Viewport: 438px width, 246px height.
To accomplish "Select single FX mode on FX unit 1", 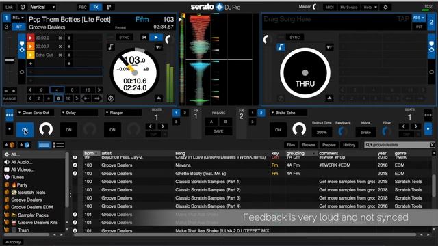I will (9, 129).
